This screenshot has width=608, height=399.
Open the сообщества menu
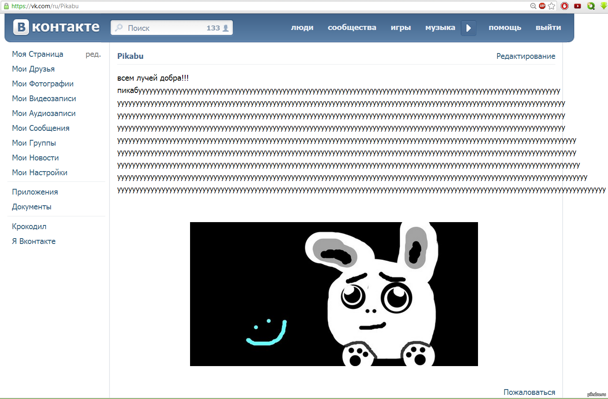point(352,28)
